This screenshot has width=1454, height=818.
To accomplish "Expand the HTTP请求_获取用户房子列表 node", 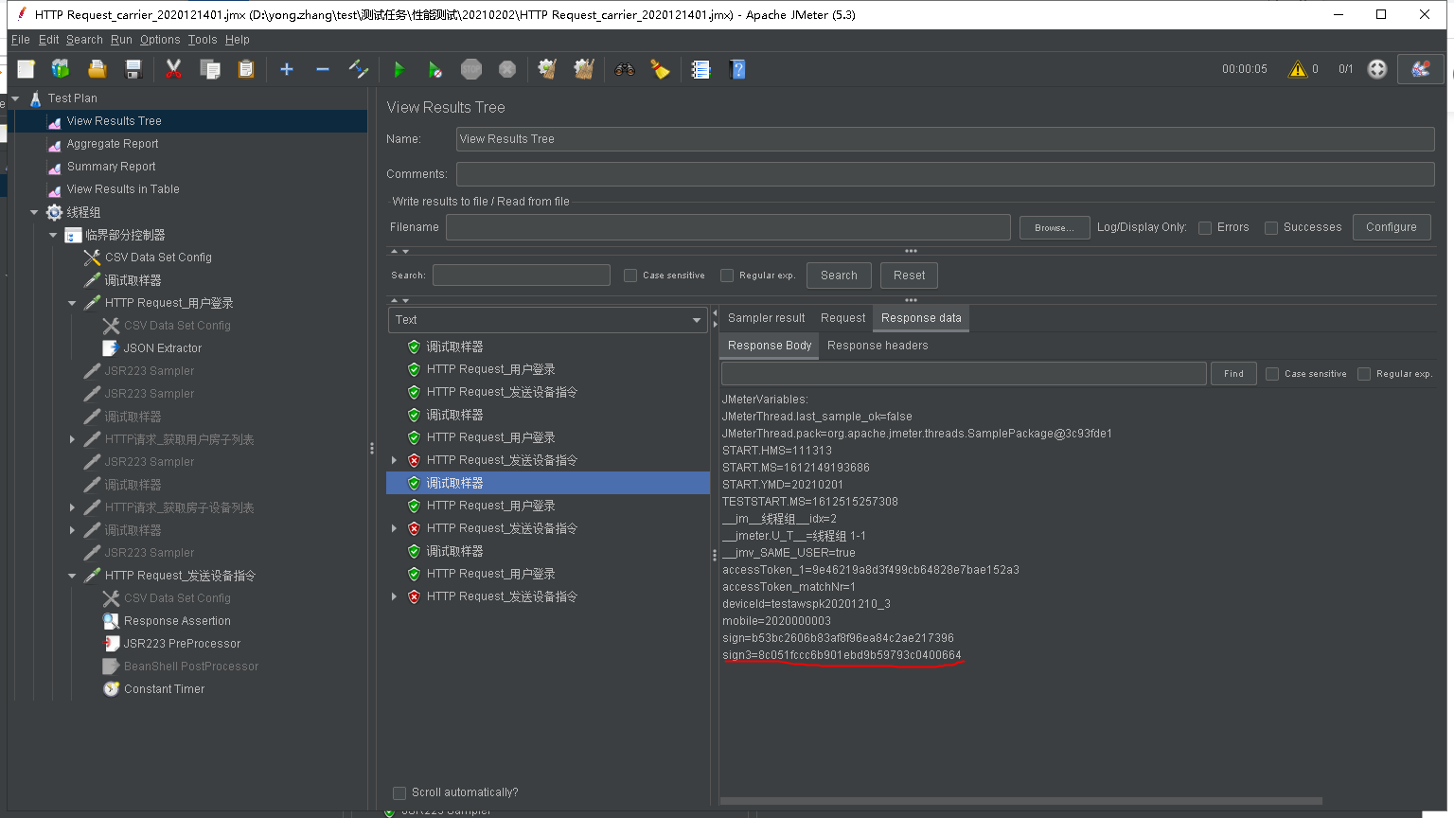I will [x=73, y=438].
